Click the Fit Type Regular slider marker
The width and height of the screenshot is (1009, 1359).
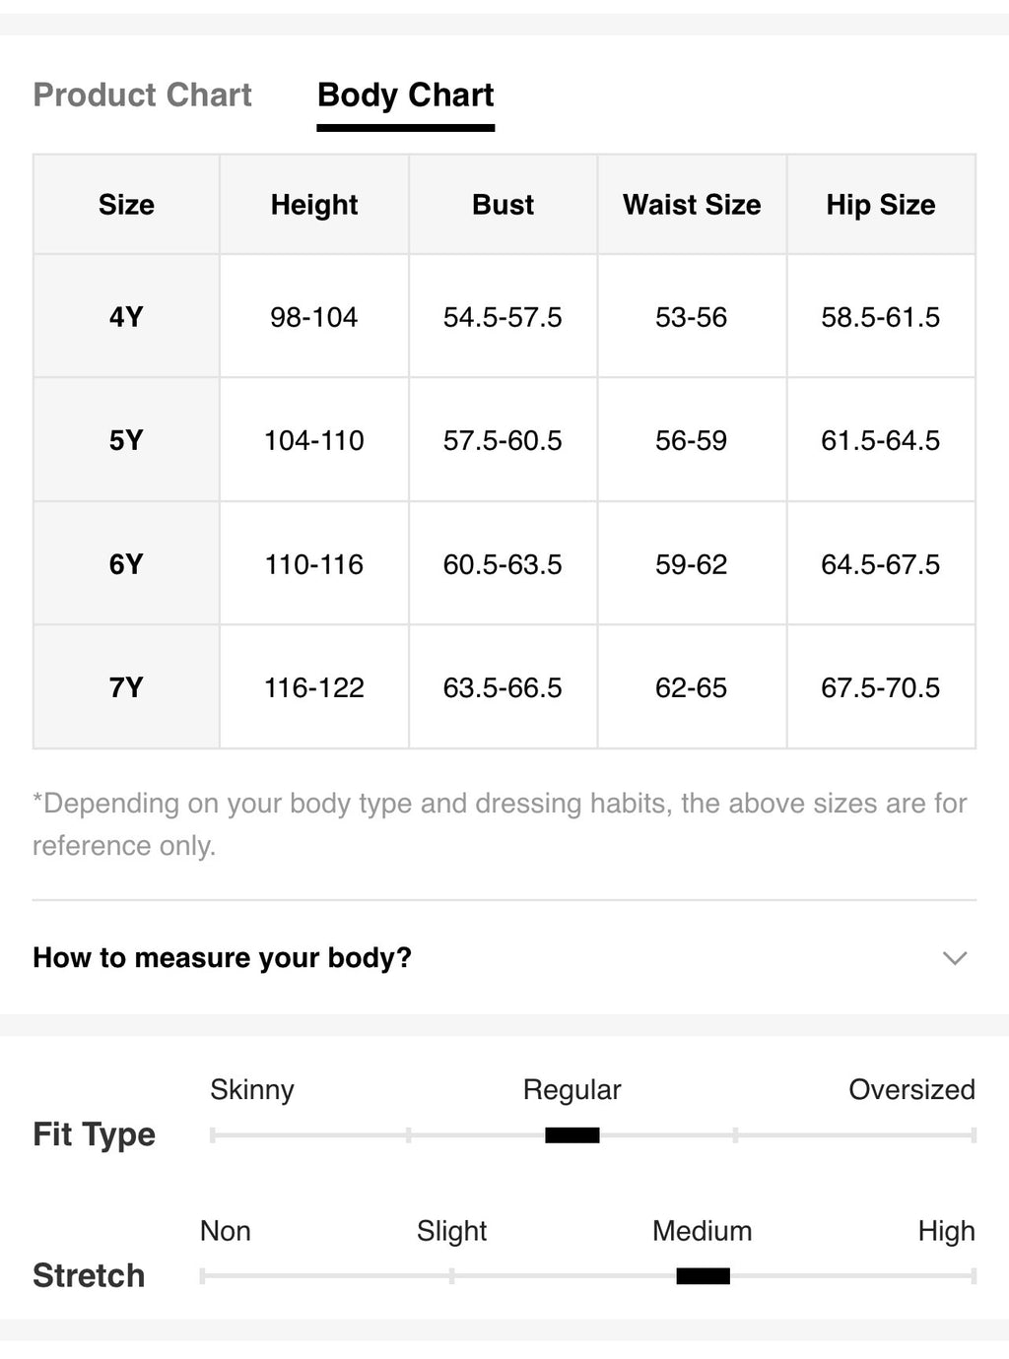point(572,1135)
